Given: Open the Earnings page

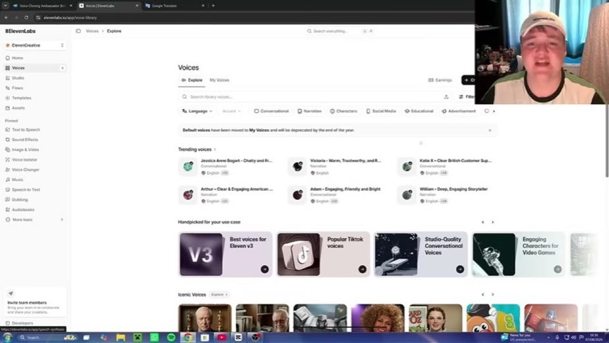Looking at the screenshot, I should [x=440, y=80].
